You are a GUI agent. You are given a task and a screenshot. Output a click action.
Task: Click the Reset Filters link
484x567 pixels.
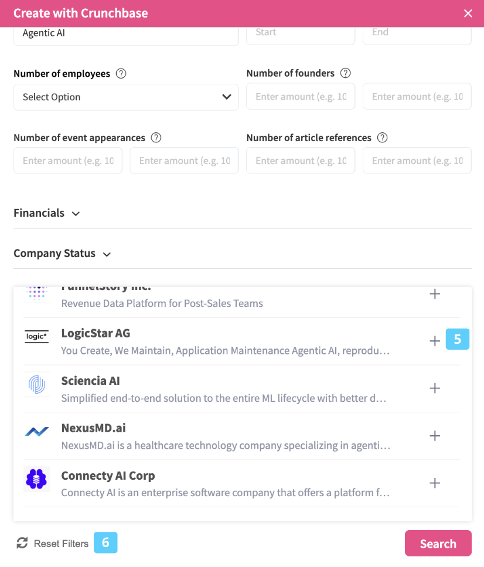pos(61,544)
